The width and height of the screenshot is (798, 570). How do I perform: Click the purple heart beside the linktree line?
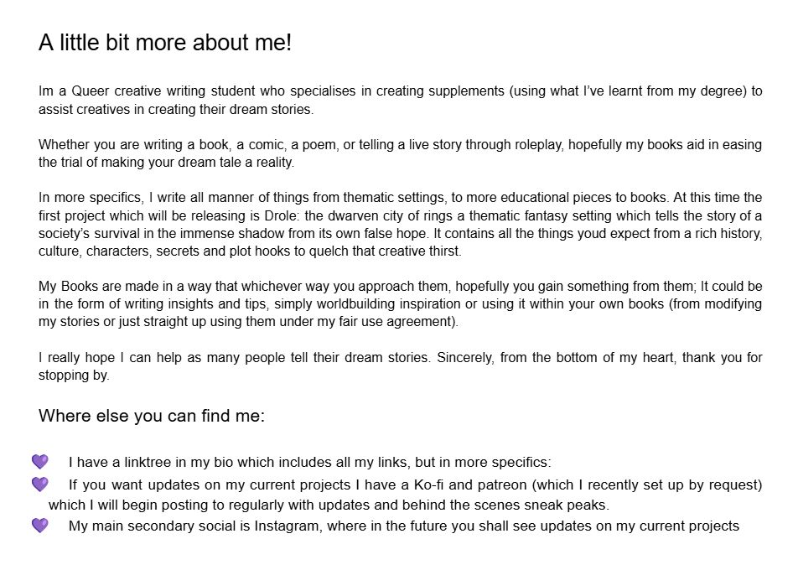(40, 461)
